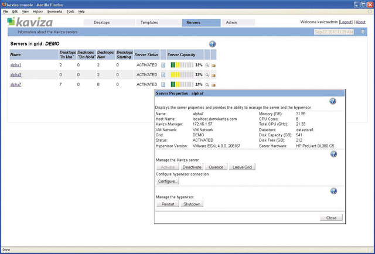
Task: Click the Firefox icon in title bar
Action: pos(4,4)
